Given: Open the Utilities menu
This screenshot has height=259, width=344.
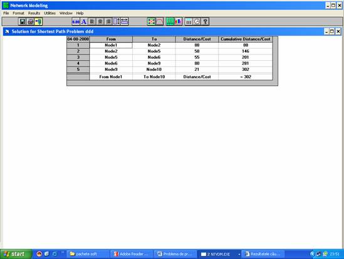Looking at the screenshot, I should point(50,13).
